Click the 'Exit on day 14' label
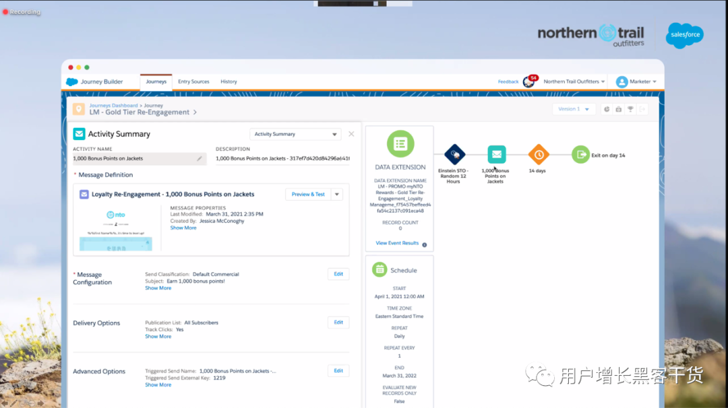 point(608,156)
